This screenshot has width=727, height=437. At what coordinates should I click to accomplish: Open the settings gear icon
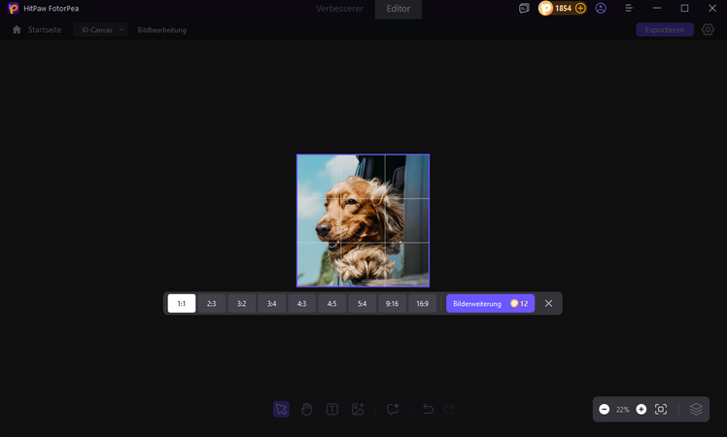point(708,30)
